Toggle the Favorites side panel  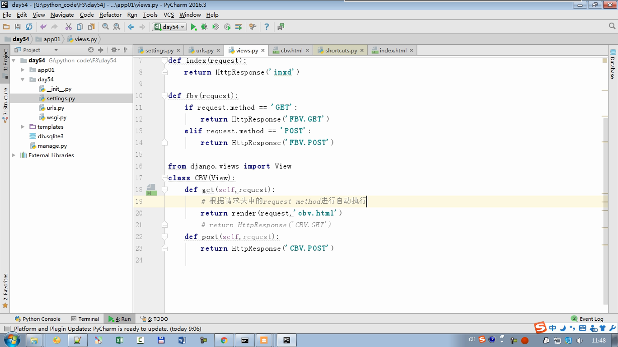[x=5, y=291]
